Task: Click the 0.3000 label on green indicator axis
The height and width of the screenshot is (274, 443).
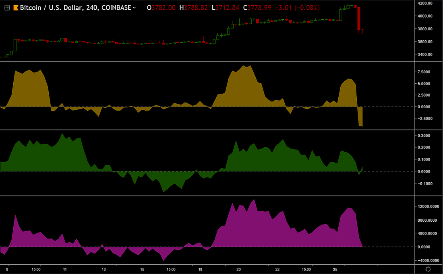Action: tap(424, 136)
